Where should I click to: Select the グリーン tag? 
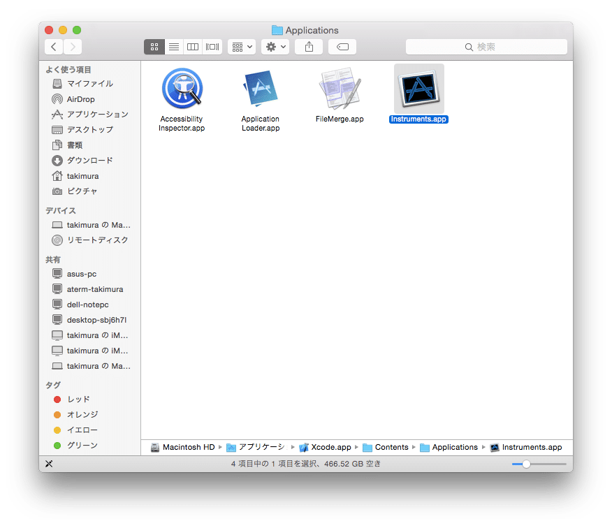(x=89, y=446)
